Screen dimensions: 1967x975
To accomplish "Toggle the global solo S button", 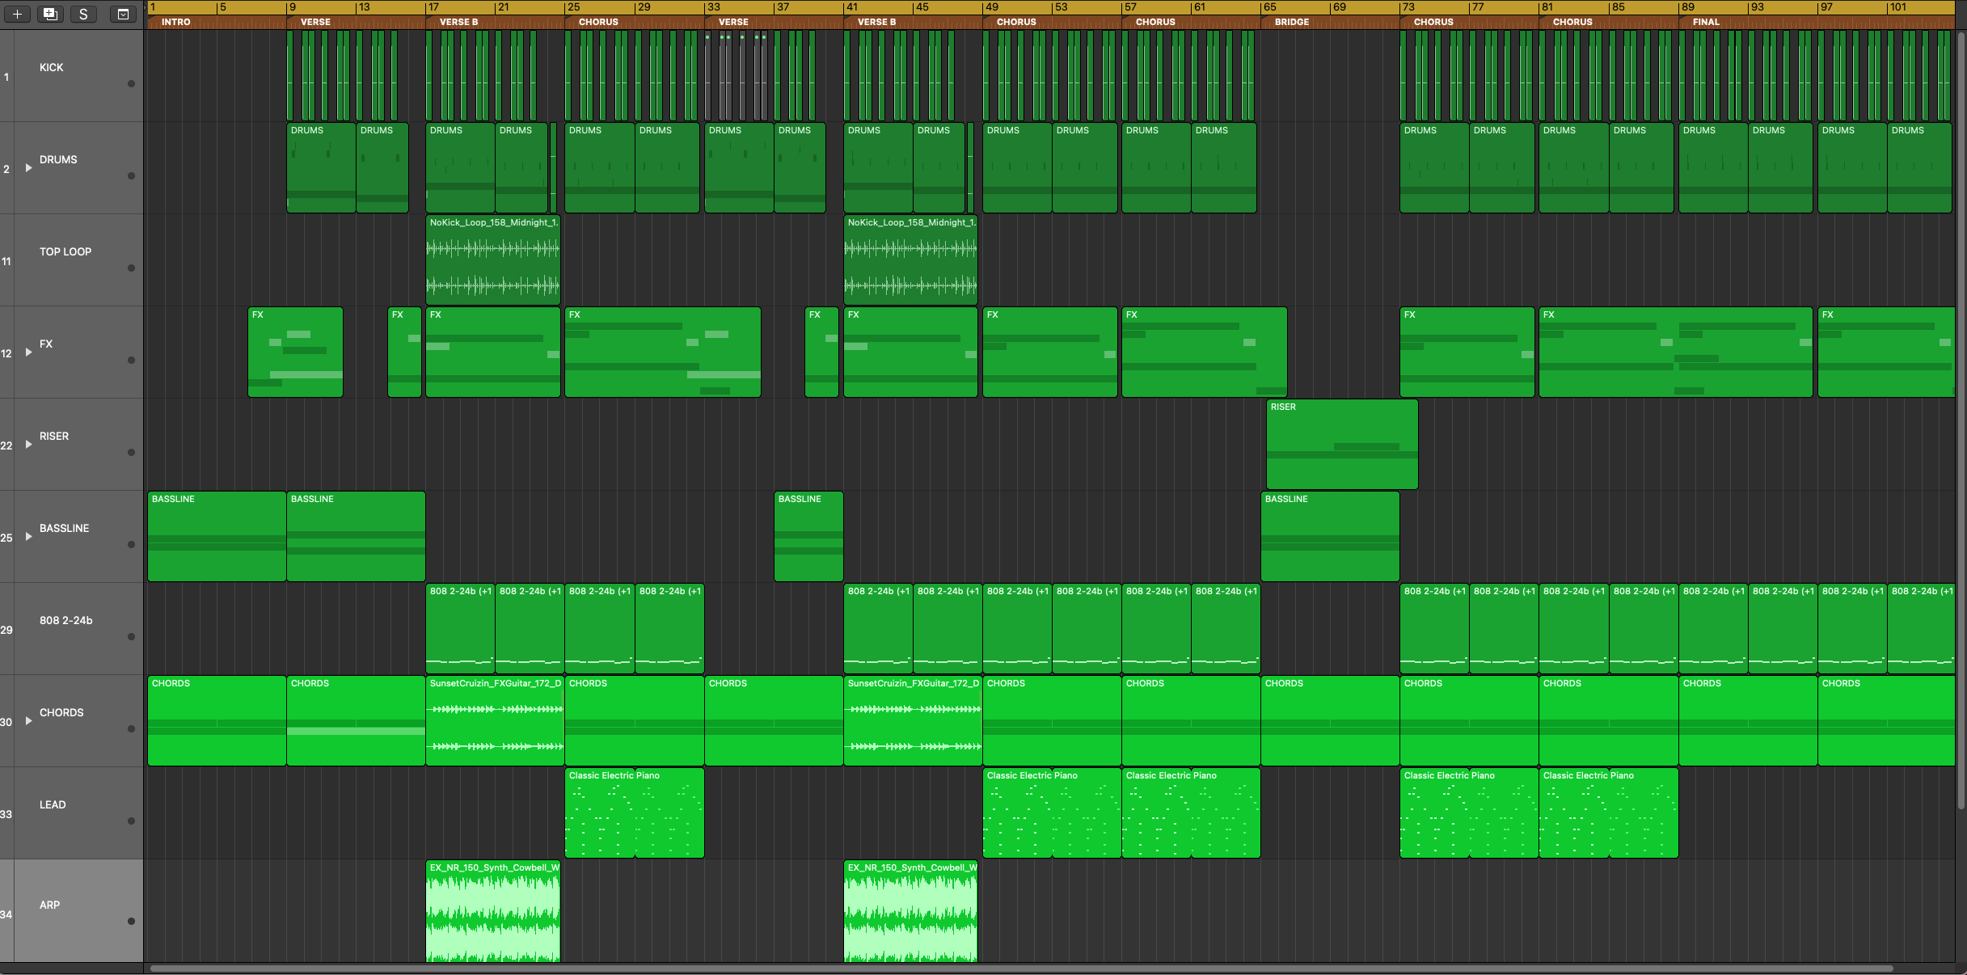I will [x=83, y=14].
